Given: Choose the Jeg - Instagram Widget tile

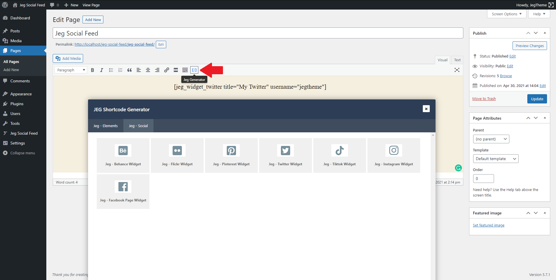Looking at the screenshot, I should pos(394,155).
